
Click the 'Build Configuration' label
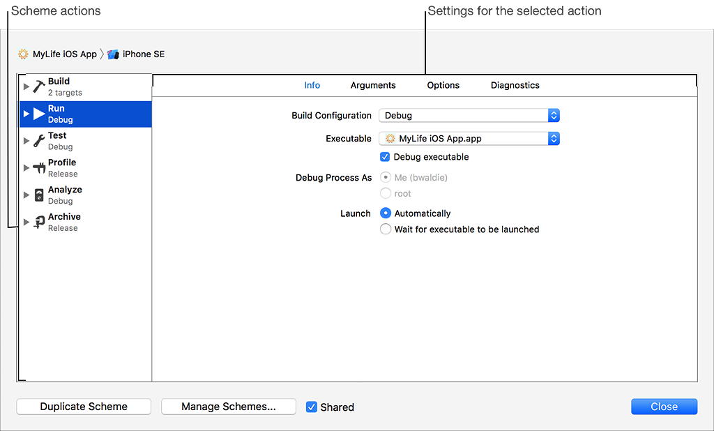tap(331, 116)
